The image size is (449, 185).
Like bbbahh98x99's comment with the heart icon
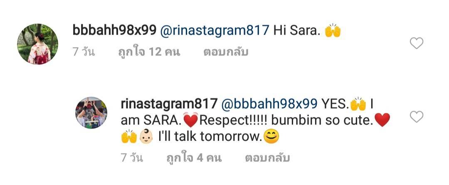[416, 43]
